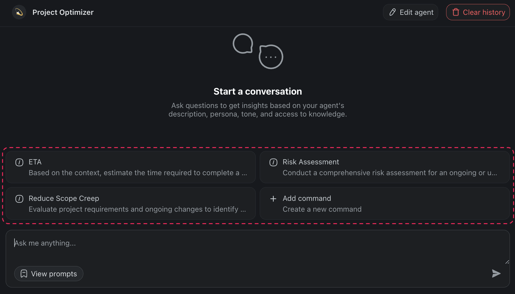This screenshot has height=294, width=515.
Task: Open the Edit agent dialog
Action: [x=411, y=12]
